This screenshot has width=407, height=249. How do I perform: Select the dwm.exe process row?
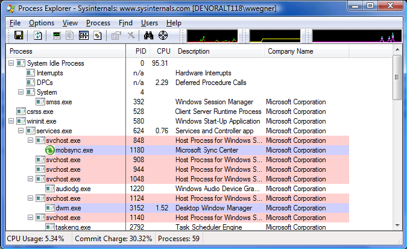[177, 208]
